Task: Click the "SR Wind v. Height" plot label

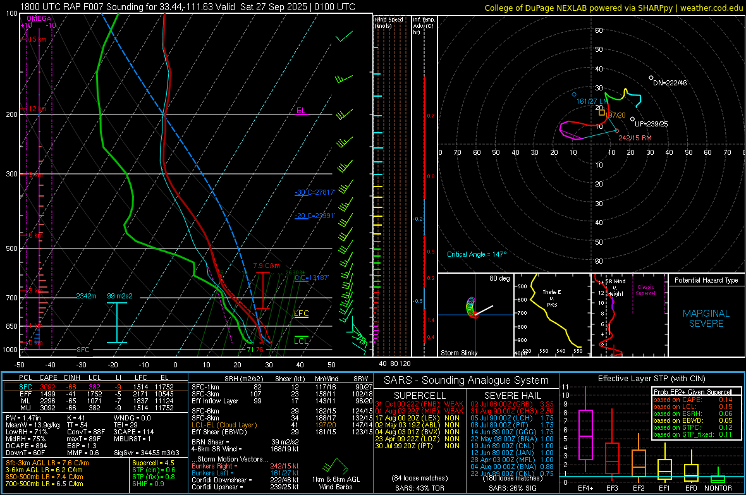Action: point(615,288)
